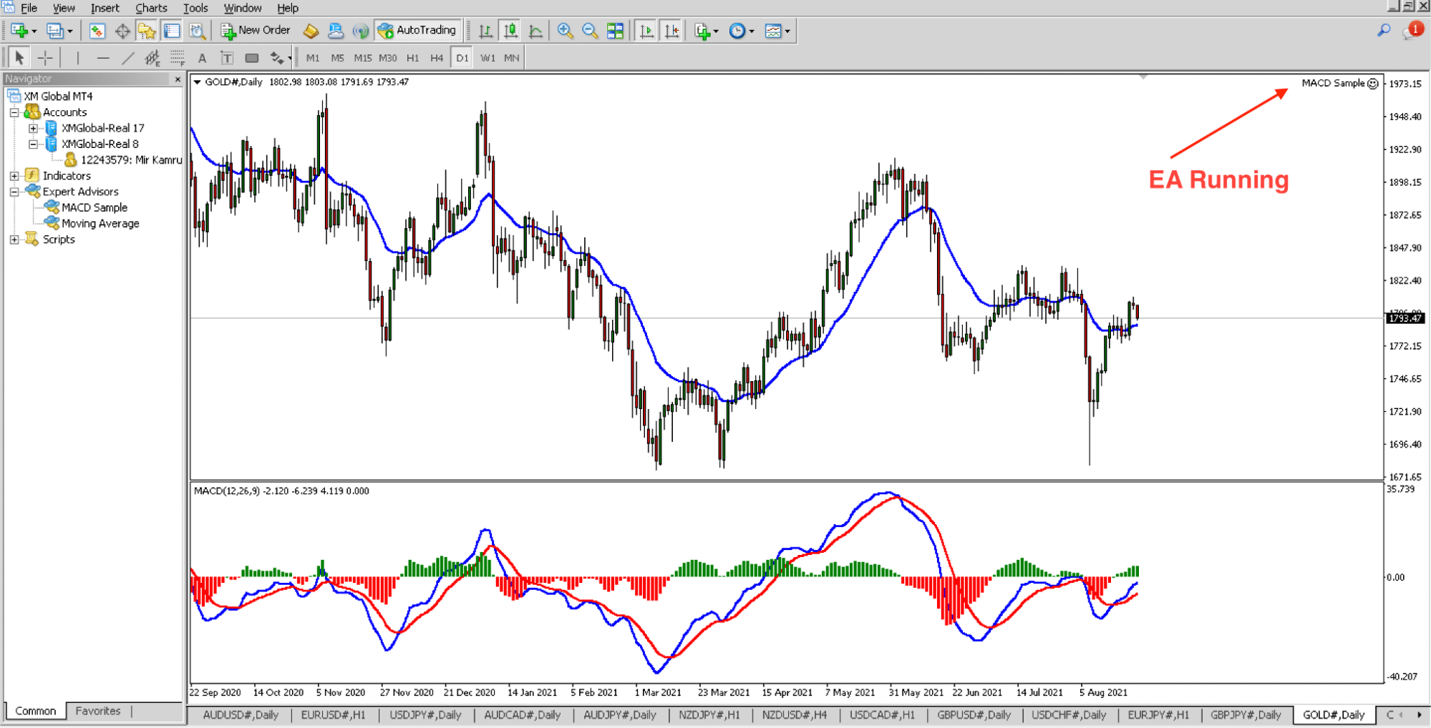This screenshot has width=1431, height=728.
Task: Open the Charts menu
Action: (x=151, y=8)
